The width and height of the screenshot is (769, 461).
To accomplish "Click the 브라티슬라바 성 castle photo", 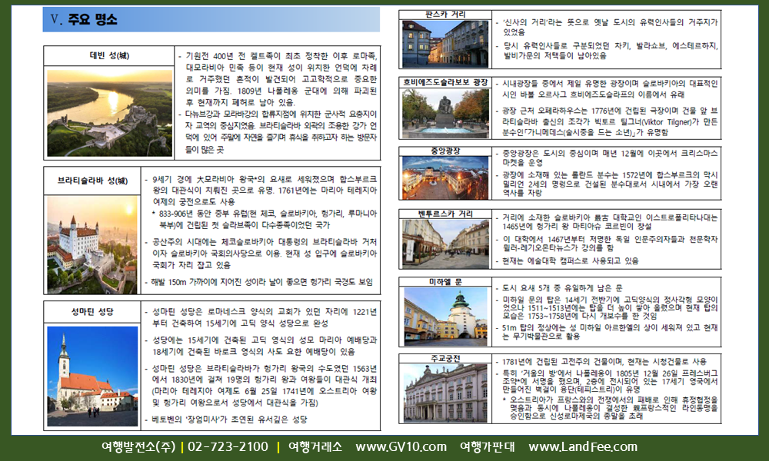I will coord(92,244).
